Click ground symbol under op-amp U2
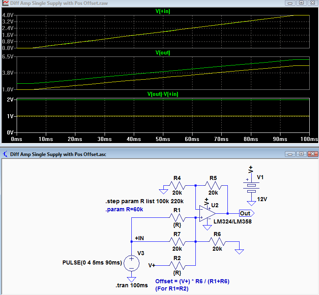319x295 pixels. [x=207, y=228]
